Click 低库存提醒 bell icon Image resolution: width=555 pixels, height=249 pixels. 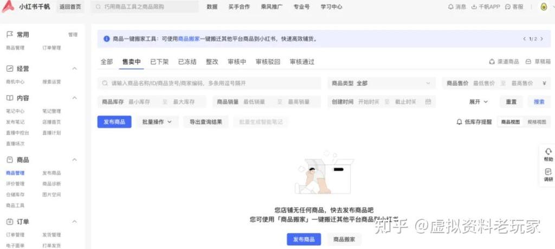pos(460,122)
